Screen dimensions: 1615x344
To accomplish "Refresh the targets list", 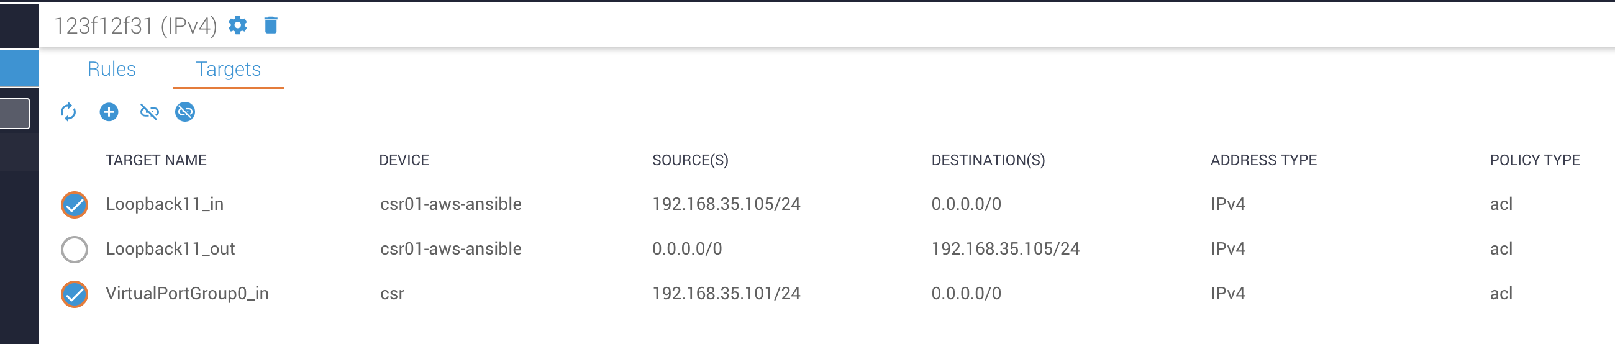I will click(x=68, y=112).
